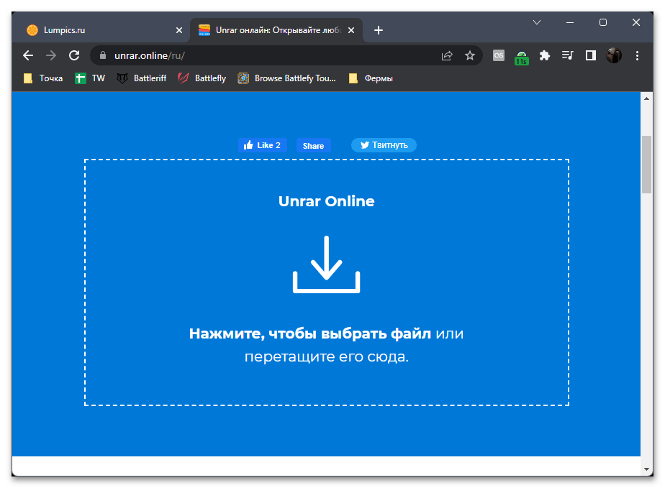Image resolution: width=665 pixels, height=488 pixels.
Task: Open the green 11s timer extension
Action: [522, 57]
